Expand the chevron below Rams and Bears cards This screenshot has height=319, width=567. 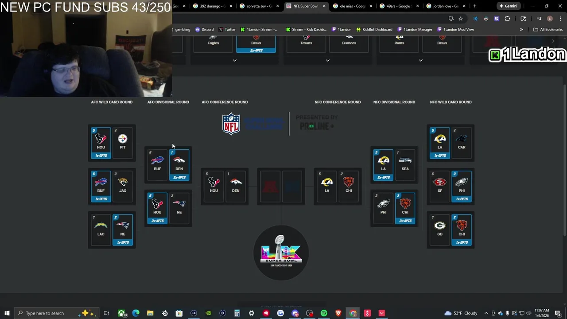[x=421, y=60]
